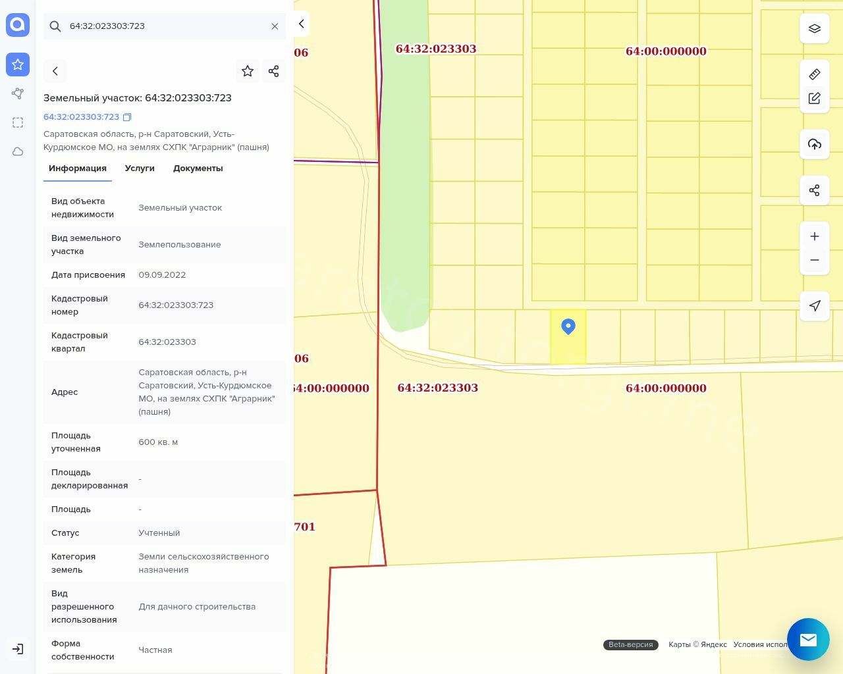Open favorites in left sidebar
The width and height of the screenshot is (843, 674).
pyautogui.click(x=18, y=65)
